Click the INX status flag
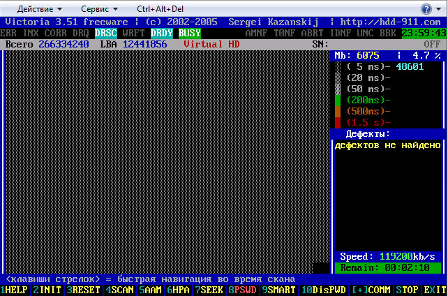This screenshot has height=296, width=448. pos(31,34)
